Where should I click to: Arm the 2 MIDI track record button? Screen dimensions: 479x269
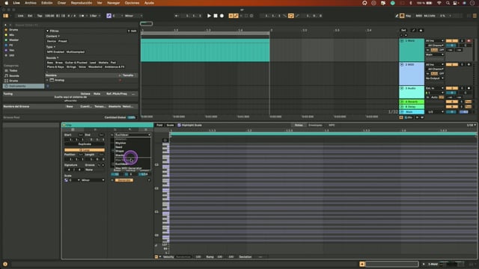[x=469, y=65]
